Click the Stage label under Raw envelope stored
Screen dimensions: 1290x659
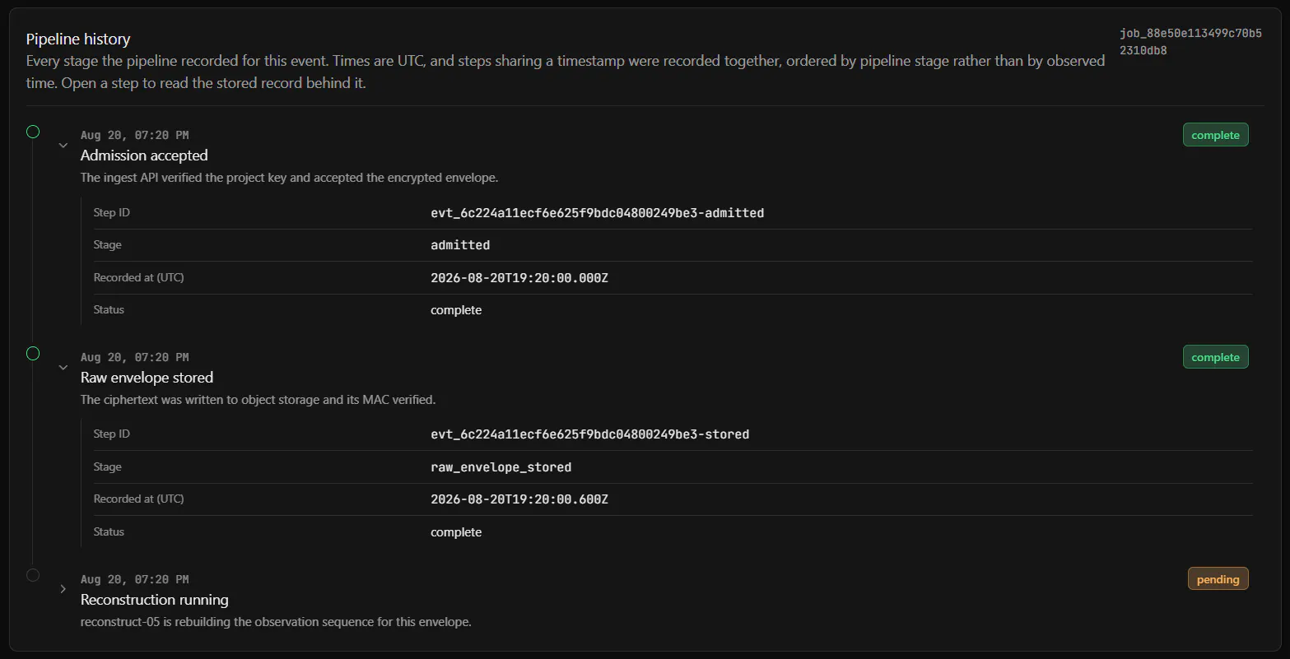click(x=108, y=466)
